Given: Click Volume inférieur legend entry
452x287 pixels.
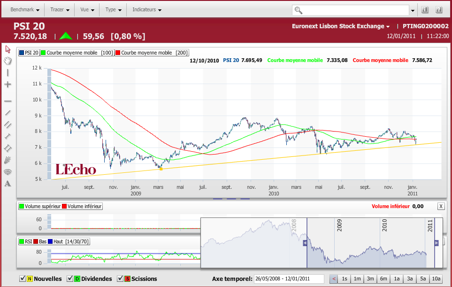Looking at the screenshot, I should tap(82, 206).
